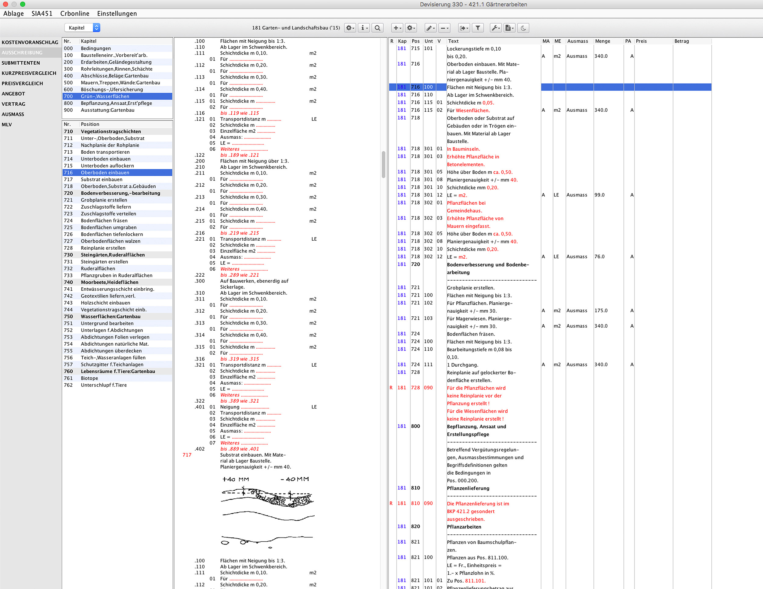The width and height of the screenshot is (763, 589).
Task: Select chapter 800 Bepflanzung,Ansaat,Erst'pflege
Action: coord(118,103)
